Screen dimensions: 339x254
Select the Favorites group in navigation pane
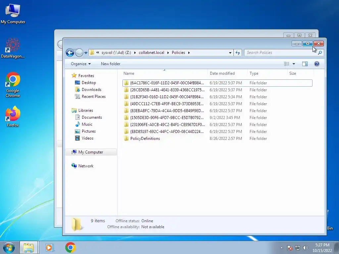pos(86,76)
